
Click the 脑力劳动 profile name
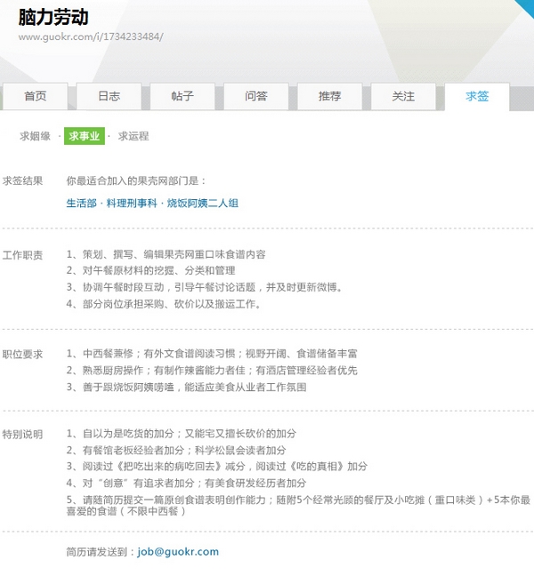click(x=53, y=16)
